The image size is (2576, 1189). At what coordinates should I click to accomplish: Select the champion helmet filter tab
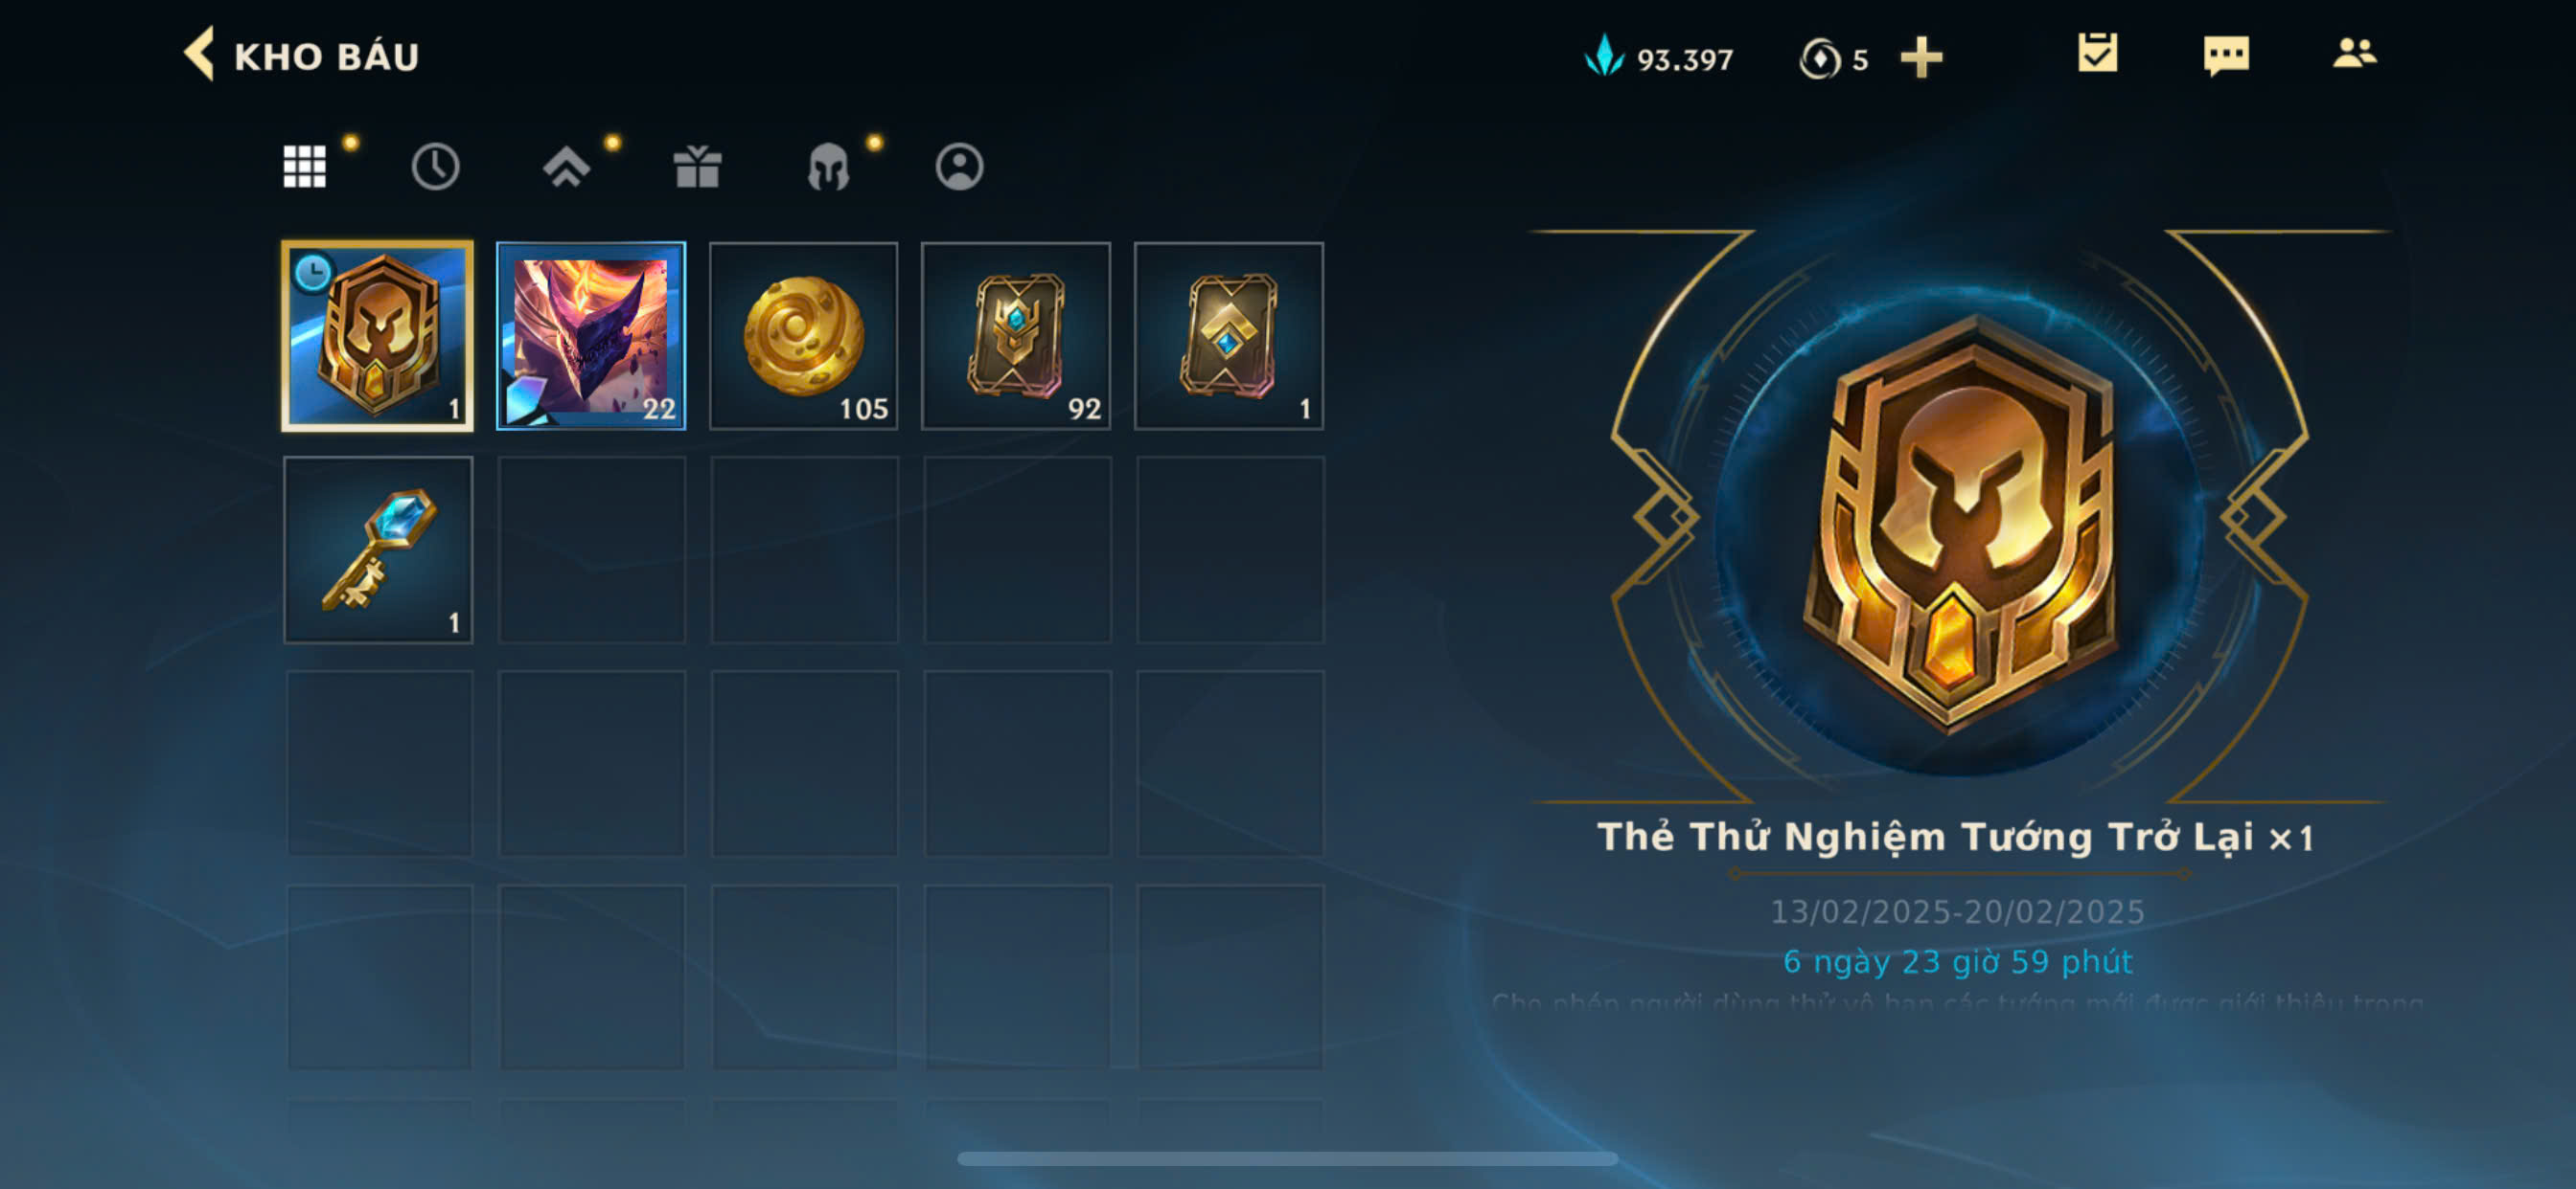pyautogui.click(x=828, y=166)
